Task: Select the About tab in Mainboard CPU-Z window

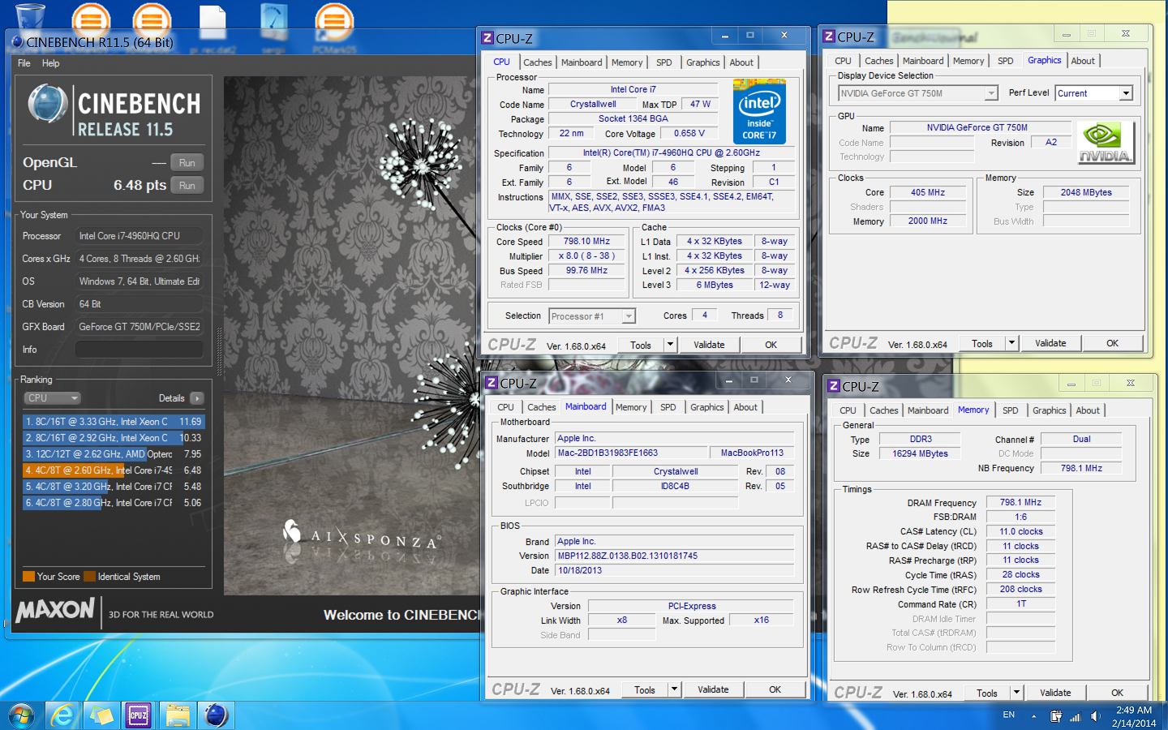Action: pos(745,407)
